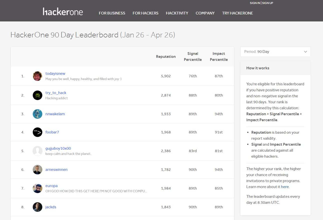
Task: Select the reputation value 1,843
Action: (166, 207)
